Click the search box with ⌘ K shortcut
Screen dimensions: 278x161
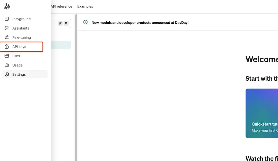[x=61, y=23]
